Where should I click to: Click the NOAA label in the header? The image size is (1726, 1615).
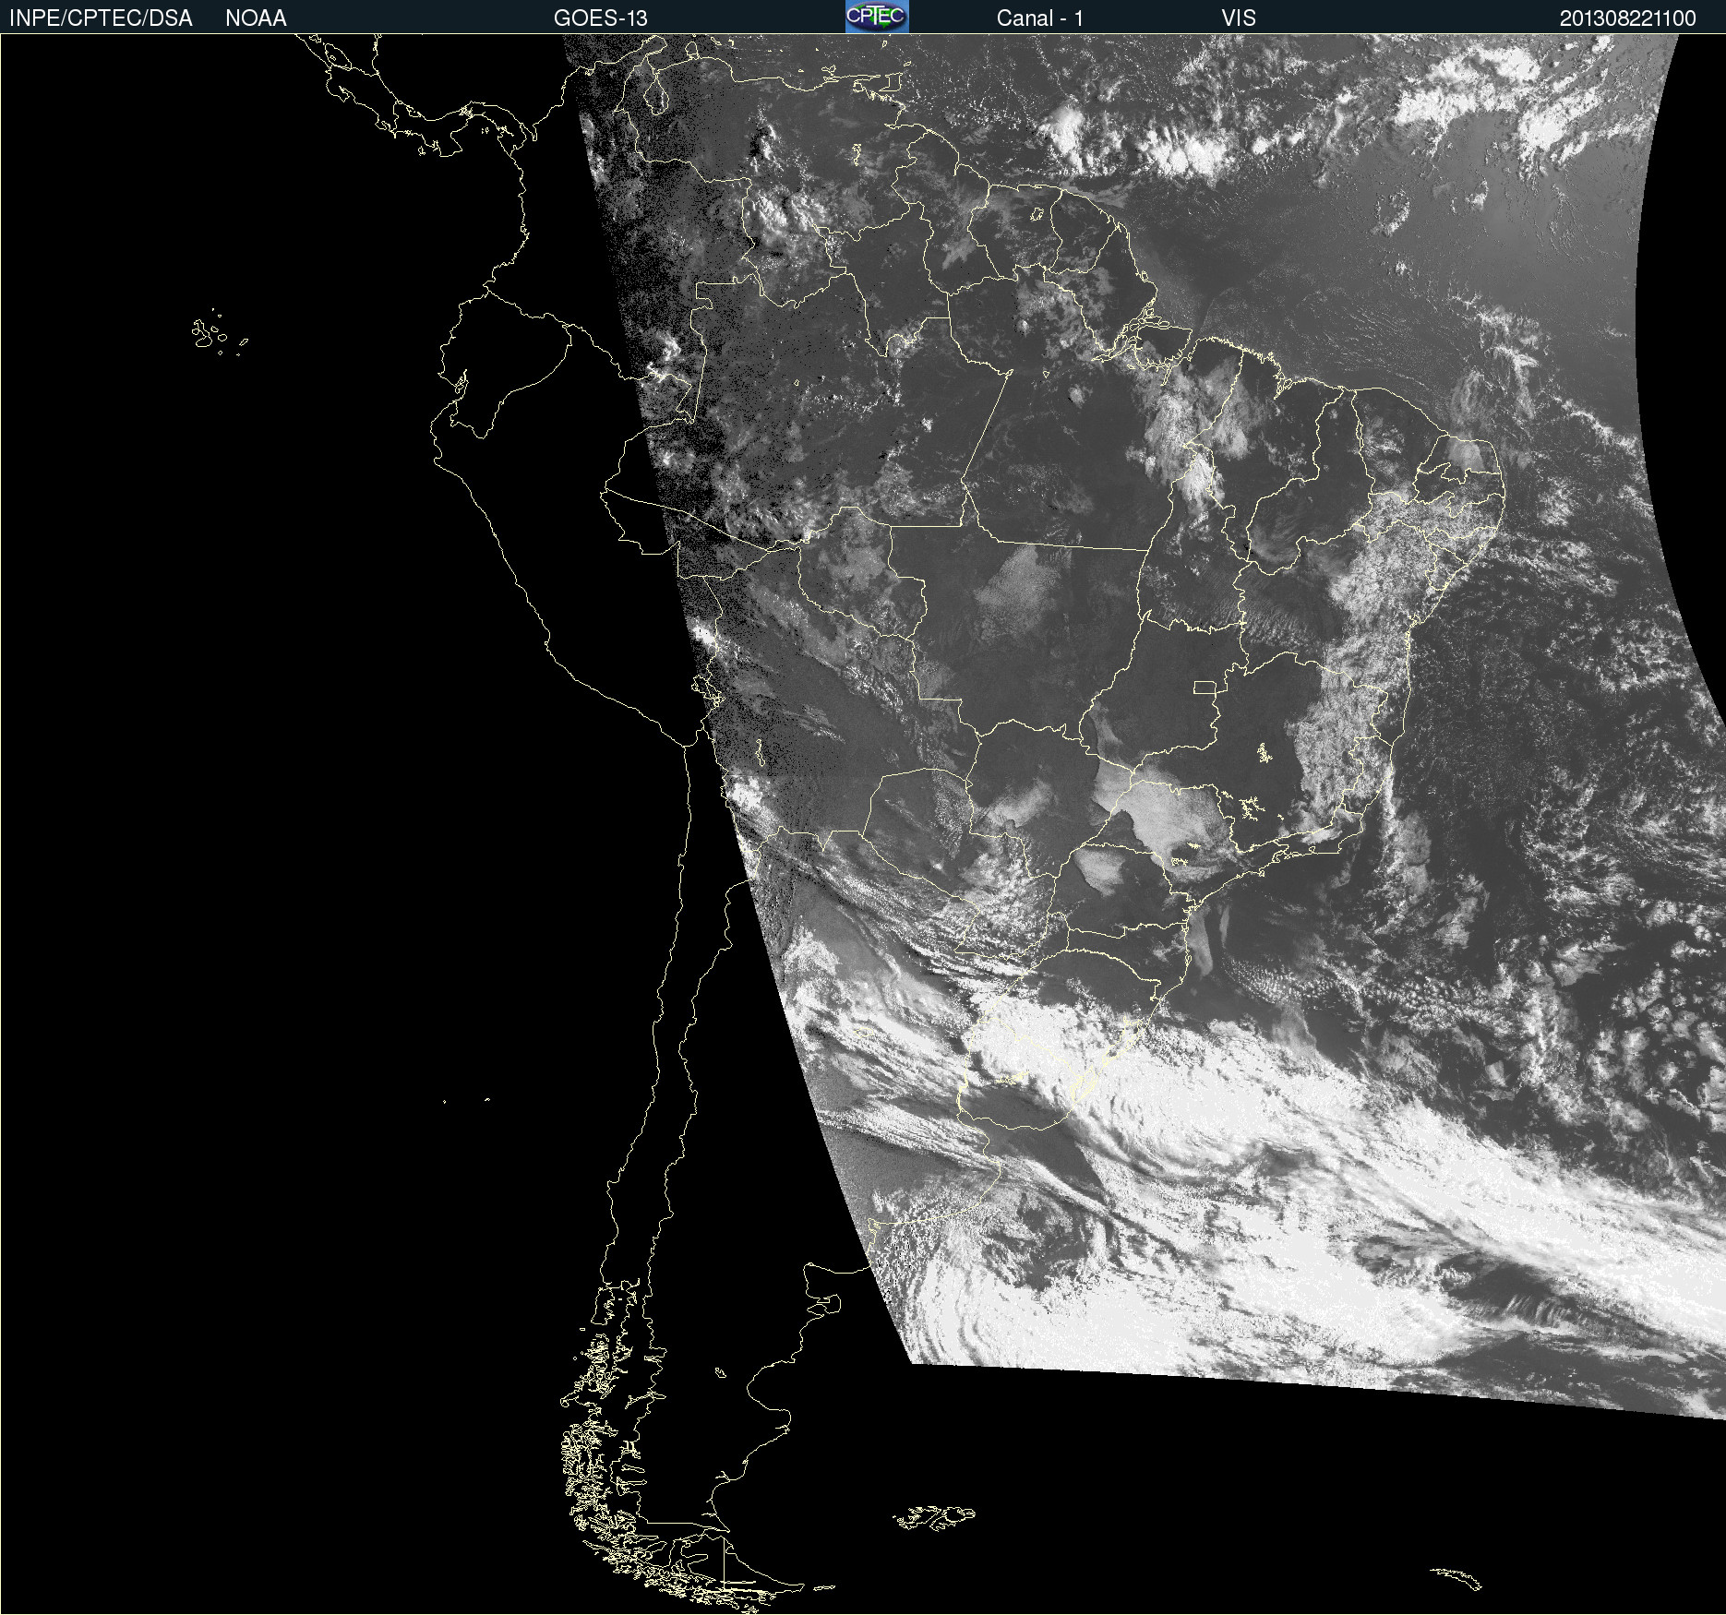pos(256,18)
